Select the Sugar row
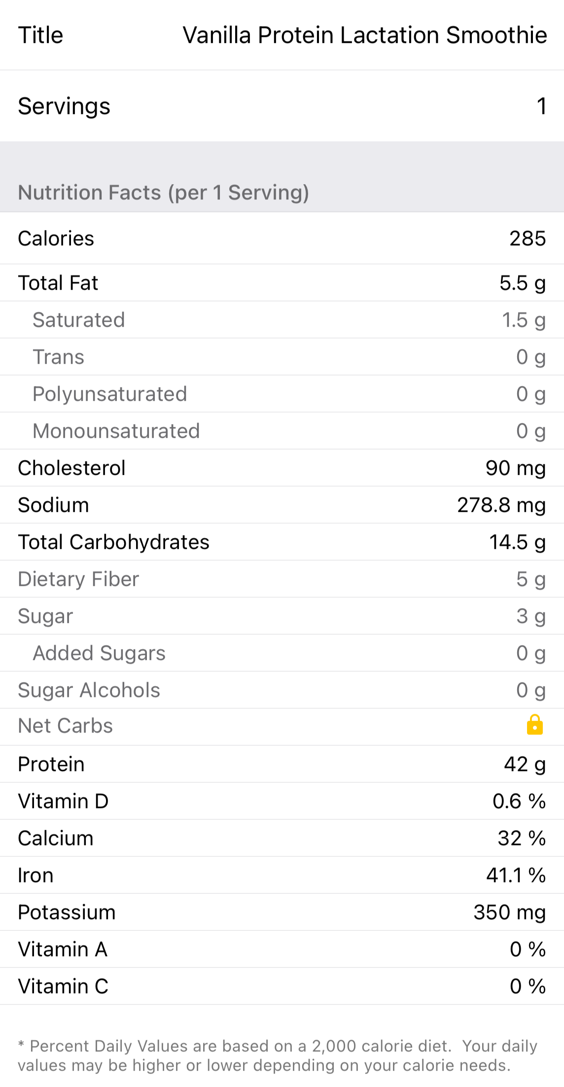Screen dimensions: 564x1087 (x=282, y=616)
